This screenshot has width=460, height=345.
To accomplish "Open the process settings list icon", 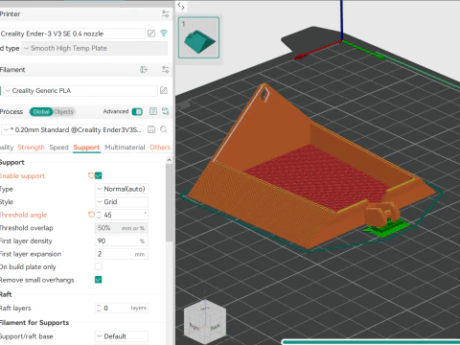I will [x=153, y=111].
